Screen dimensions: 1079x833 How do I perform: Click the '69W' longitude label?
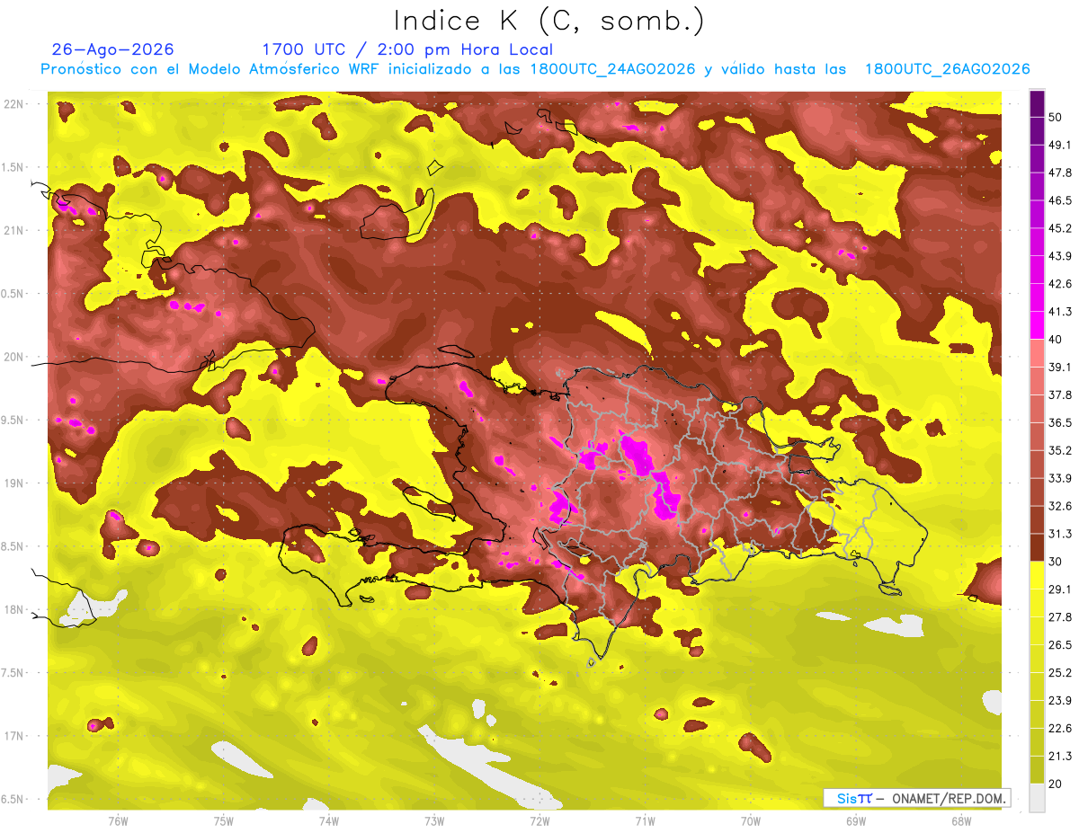click(856, 820)
